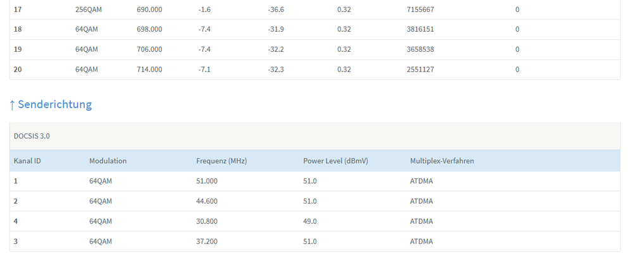Click the DOCSIS 3.0 section header
The image size is (632, 258).
(32, 136)
